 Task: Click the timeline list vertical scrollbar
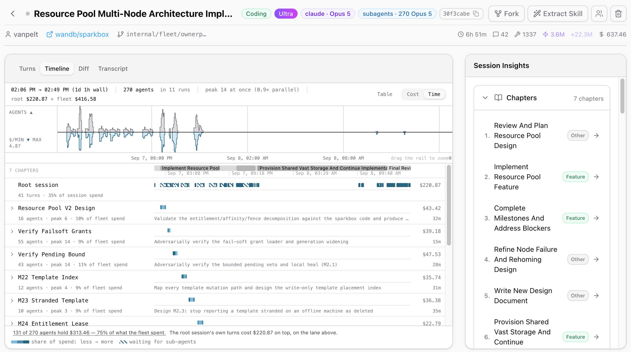[449, 205]
